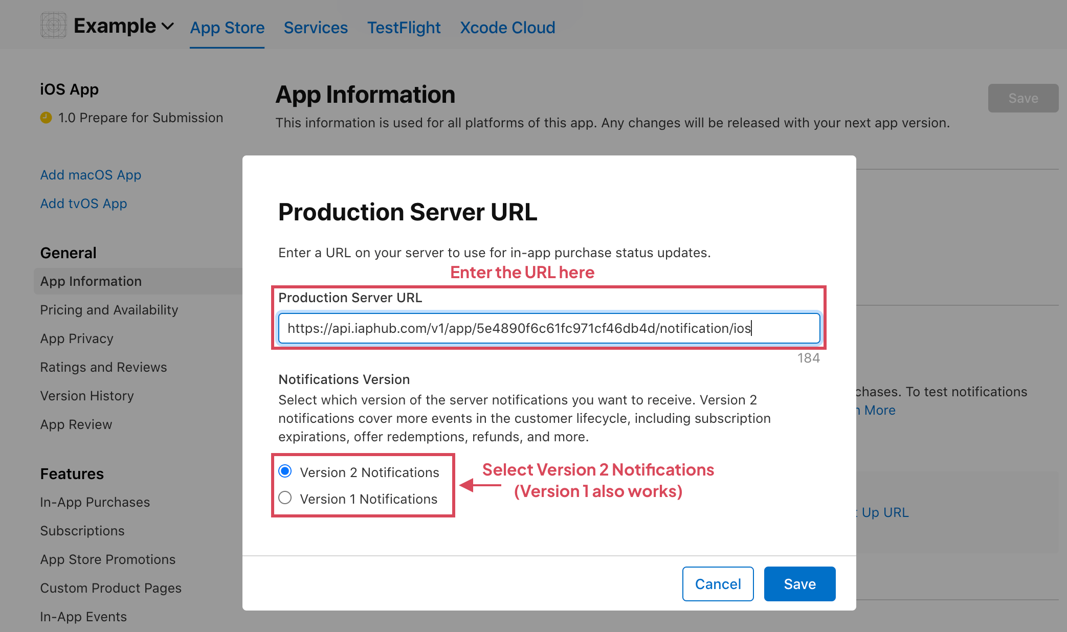Click the Add macOS App link
The height and width of the screenshot is (632, 1067).
point(91,175)
